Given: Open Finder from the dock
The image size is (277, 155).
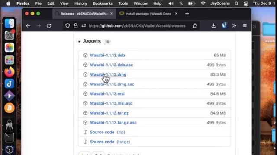Looking at the screenshot, I should pos(10,23).
